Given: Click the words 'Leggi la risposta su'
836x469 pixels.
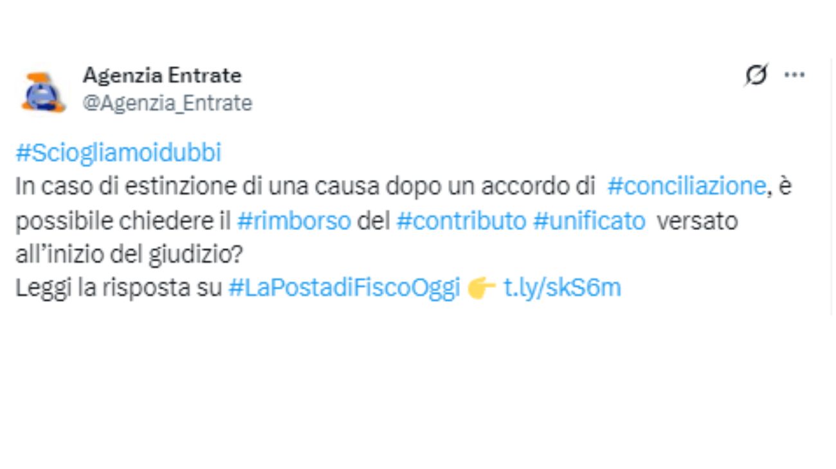Looking at the screenshot, I should click(120, 288).
